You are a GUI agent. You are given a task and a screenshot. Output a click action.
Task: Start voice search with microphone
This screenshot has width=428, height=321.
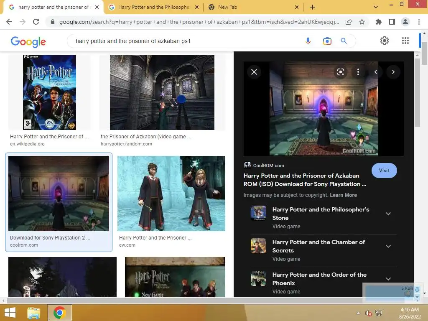[x=308, y=41]
